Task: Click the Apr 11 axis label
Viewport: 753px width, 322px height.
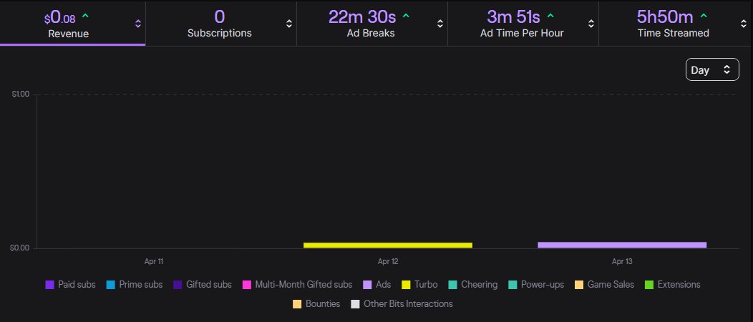Action: tap(154, 262)
